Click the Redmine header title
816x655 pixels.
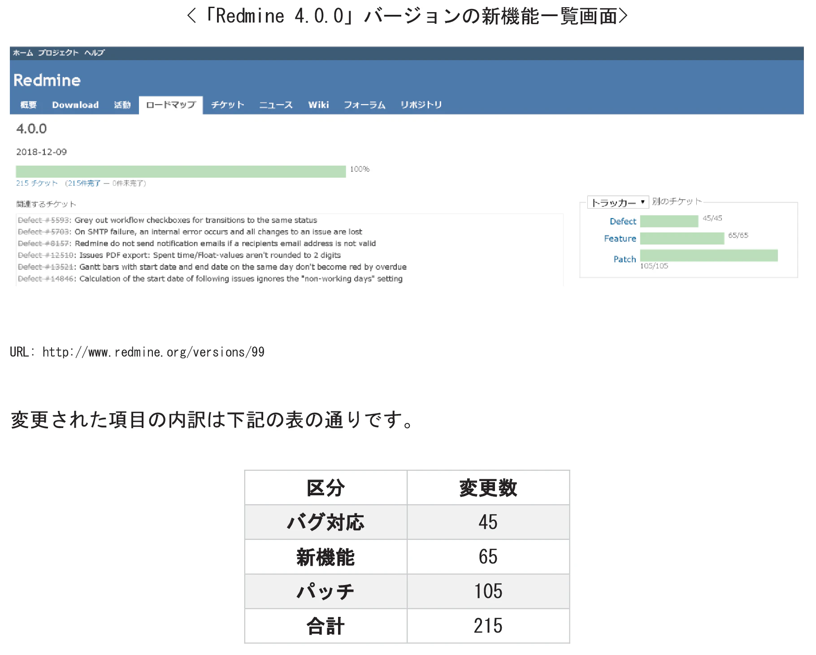click(47, 80)
